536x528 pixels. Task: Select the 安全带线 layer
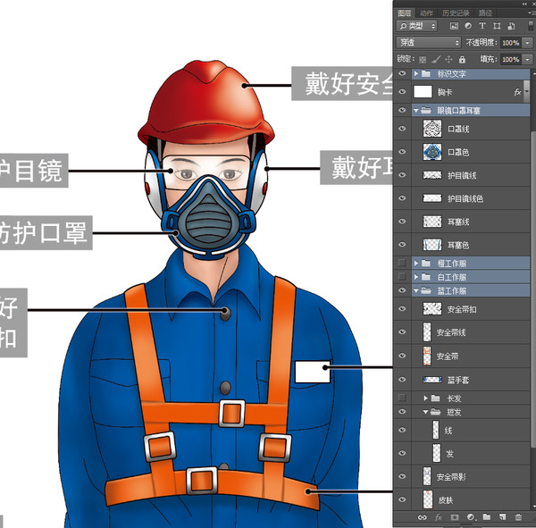[471, 332]
